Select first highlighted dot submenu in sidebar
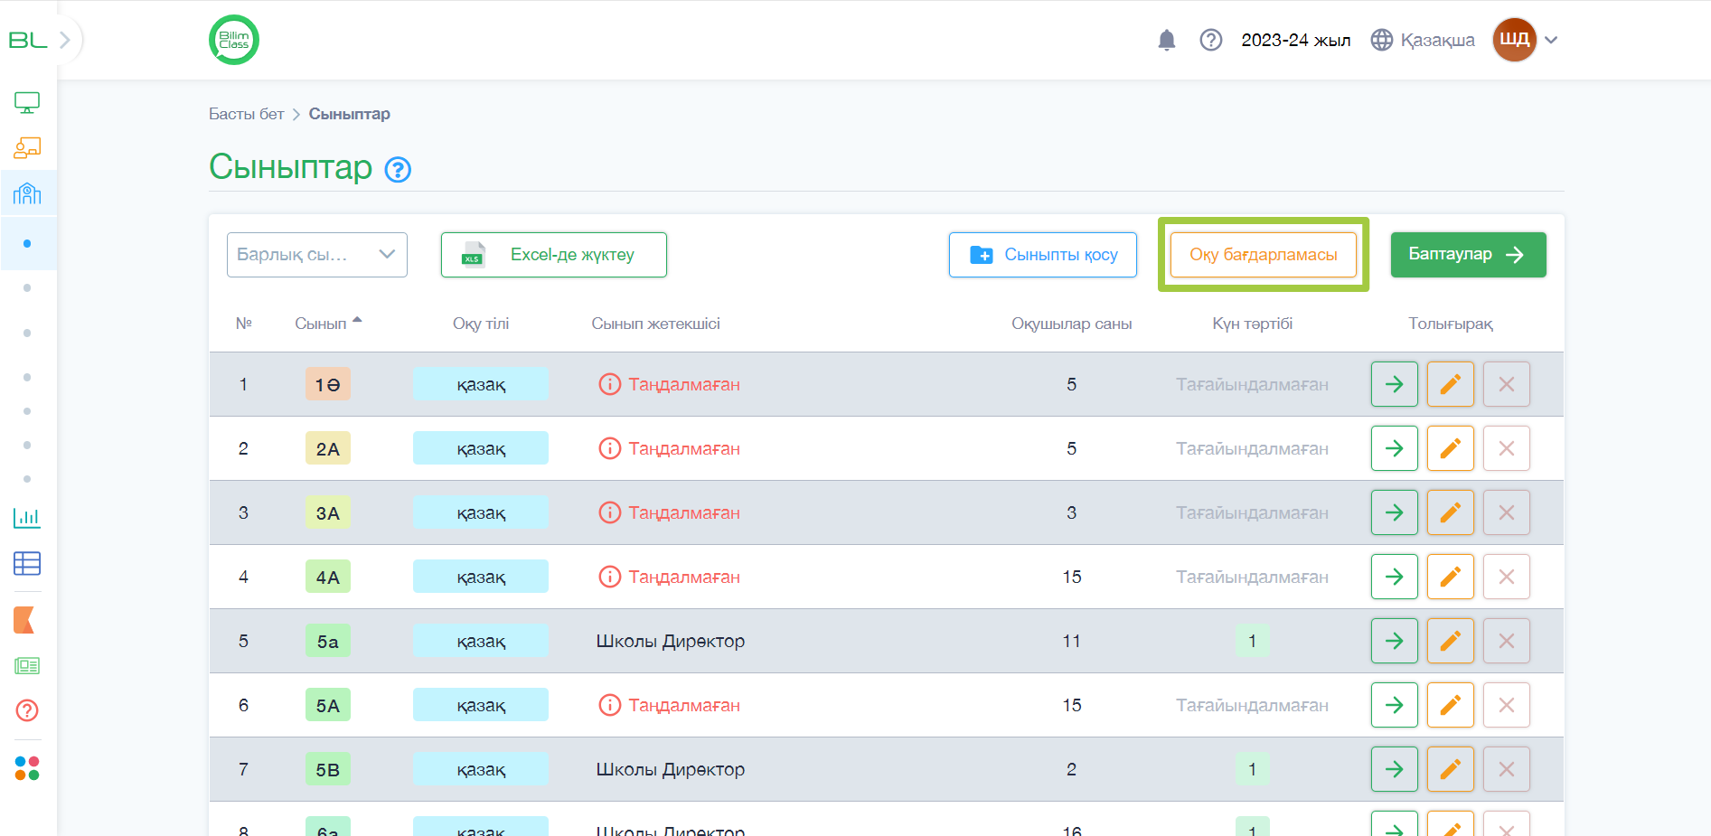The height and width of the screenshot is (836, 1711). [27, 243]
